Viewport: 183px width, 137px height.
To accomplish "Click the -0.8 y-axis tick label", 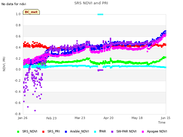I will [x=18, y=114].
